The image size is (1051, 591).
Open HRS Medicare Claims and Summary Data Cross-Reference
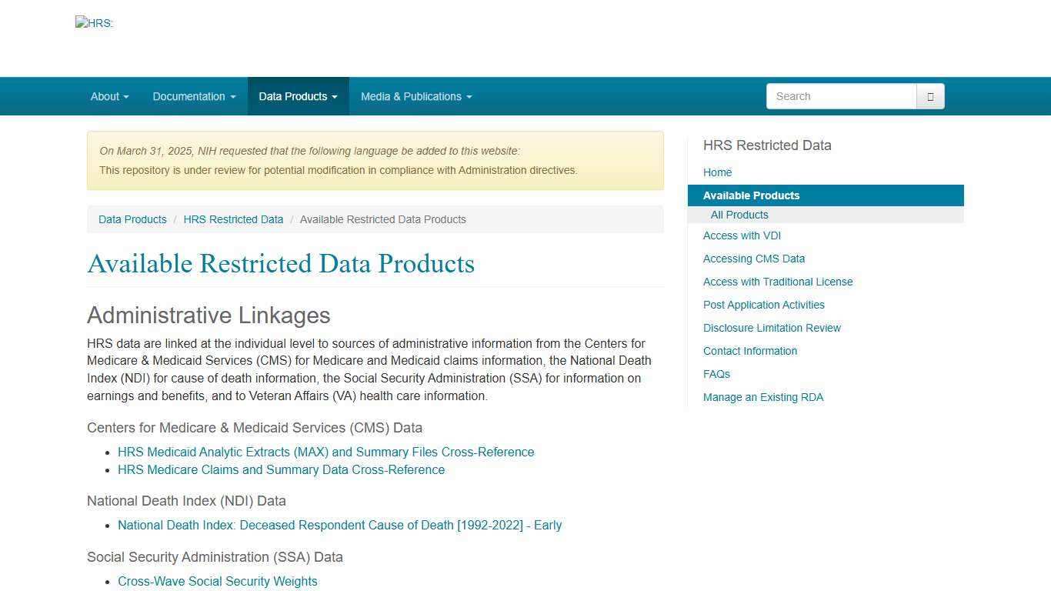tap(281, 469)
